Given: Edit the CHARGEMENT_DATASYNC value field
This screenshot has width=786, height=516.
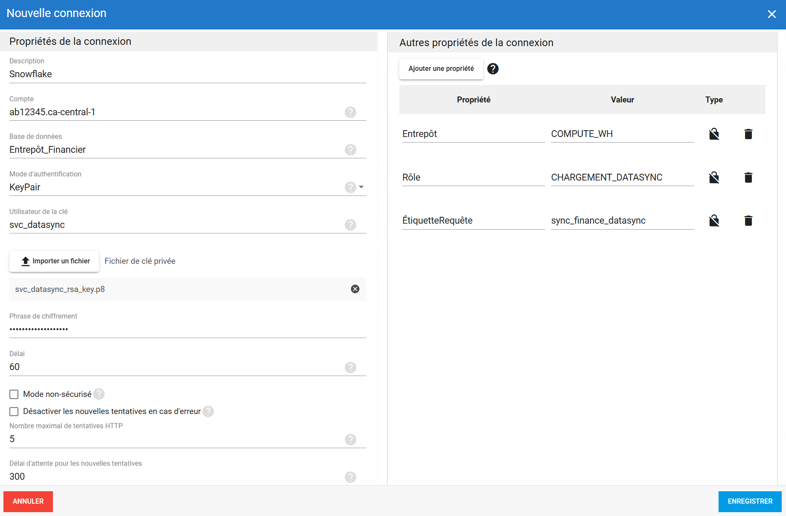Looking at the screenshot, I should pos(622,178).
